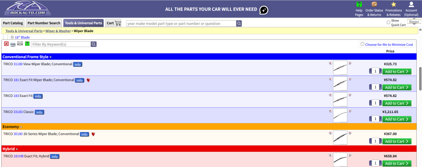
Task: Open the TRICO 33183 wiper blade thumbnail
Action: (x=340, y=115)
